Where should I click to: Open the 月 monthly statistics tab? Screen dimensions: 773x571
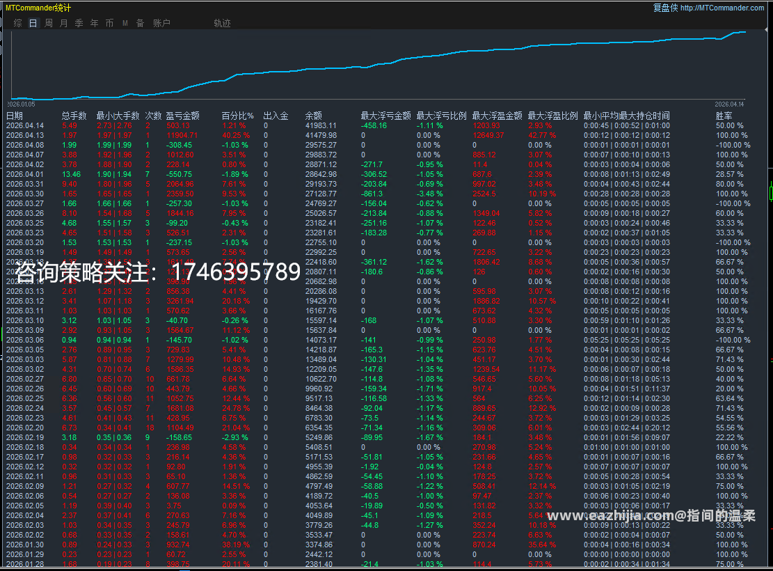[x=63, y=23]
